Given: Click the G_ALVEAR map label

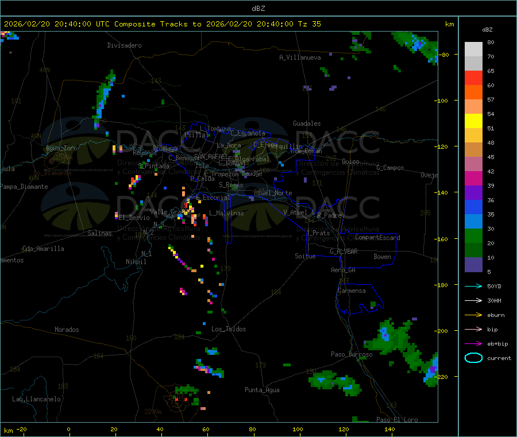Looking at the screenshot, I should coord(344,252).
